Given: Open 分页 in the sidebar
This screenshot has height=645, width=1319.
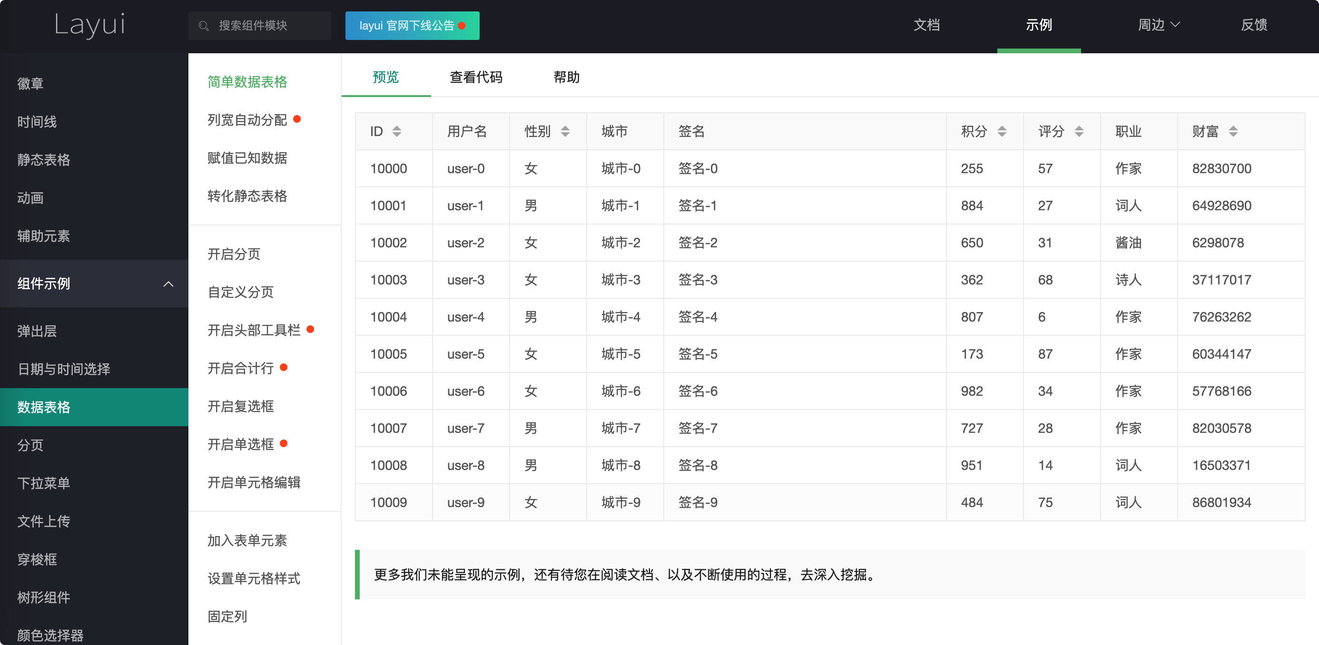Looking at the screenshot, I should pyautogui.click(x=94, y=445).
